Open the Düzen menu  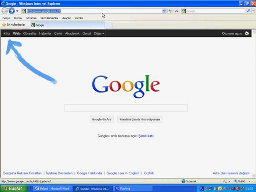(18, 18)
